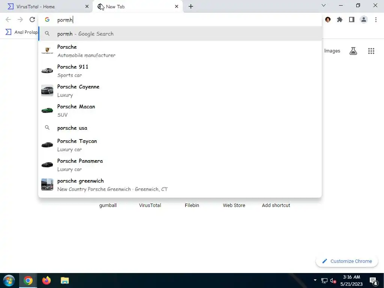Viewport: 384px width, 288px height.
Task: Choose the Porsche Panamera suggestion
Action: (x=180, y=165)
